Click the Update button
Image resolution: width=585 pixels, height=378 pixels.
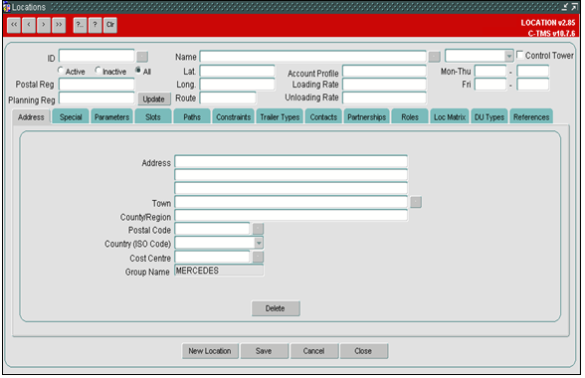(x=153, y=98)
